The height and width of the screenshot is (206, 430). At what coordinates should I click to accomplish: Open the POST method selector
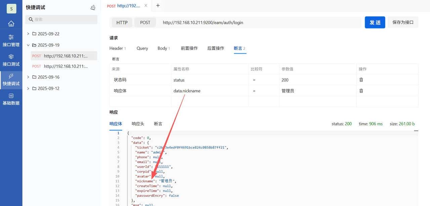click(145, 23)
